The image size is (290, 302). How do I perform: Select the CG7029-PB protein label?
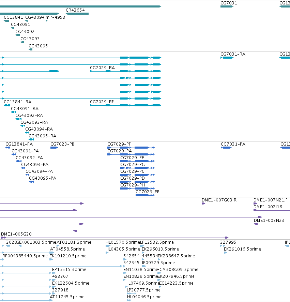tap(148, 192)
